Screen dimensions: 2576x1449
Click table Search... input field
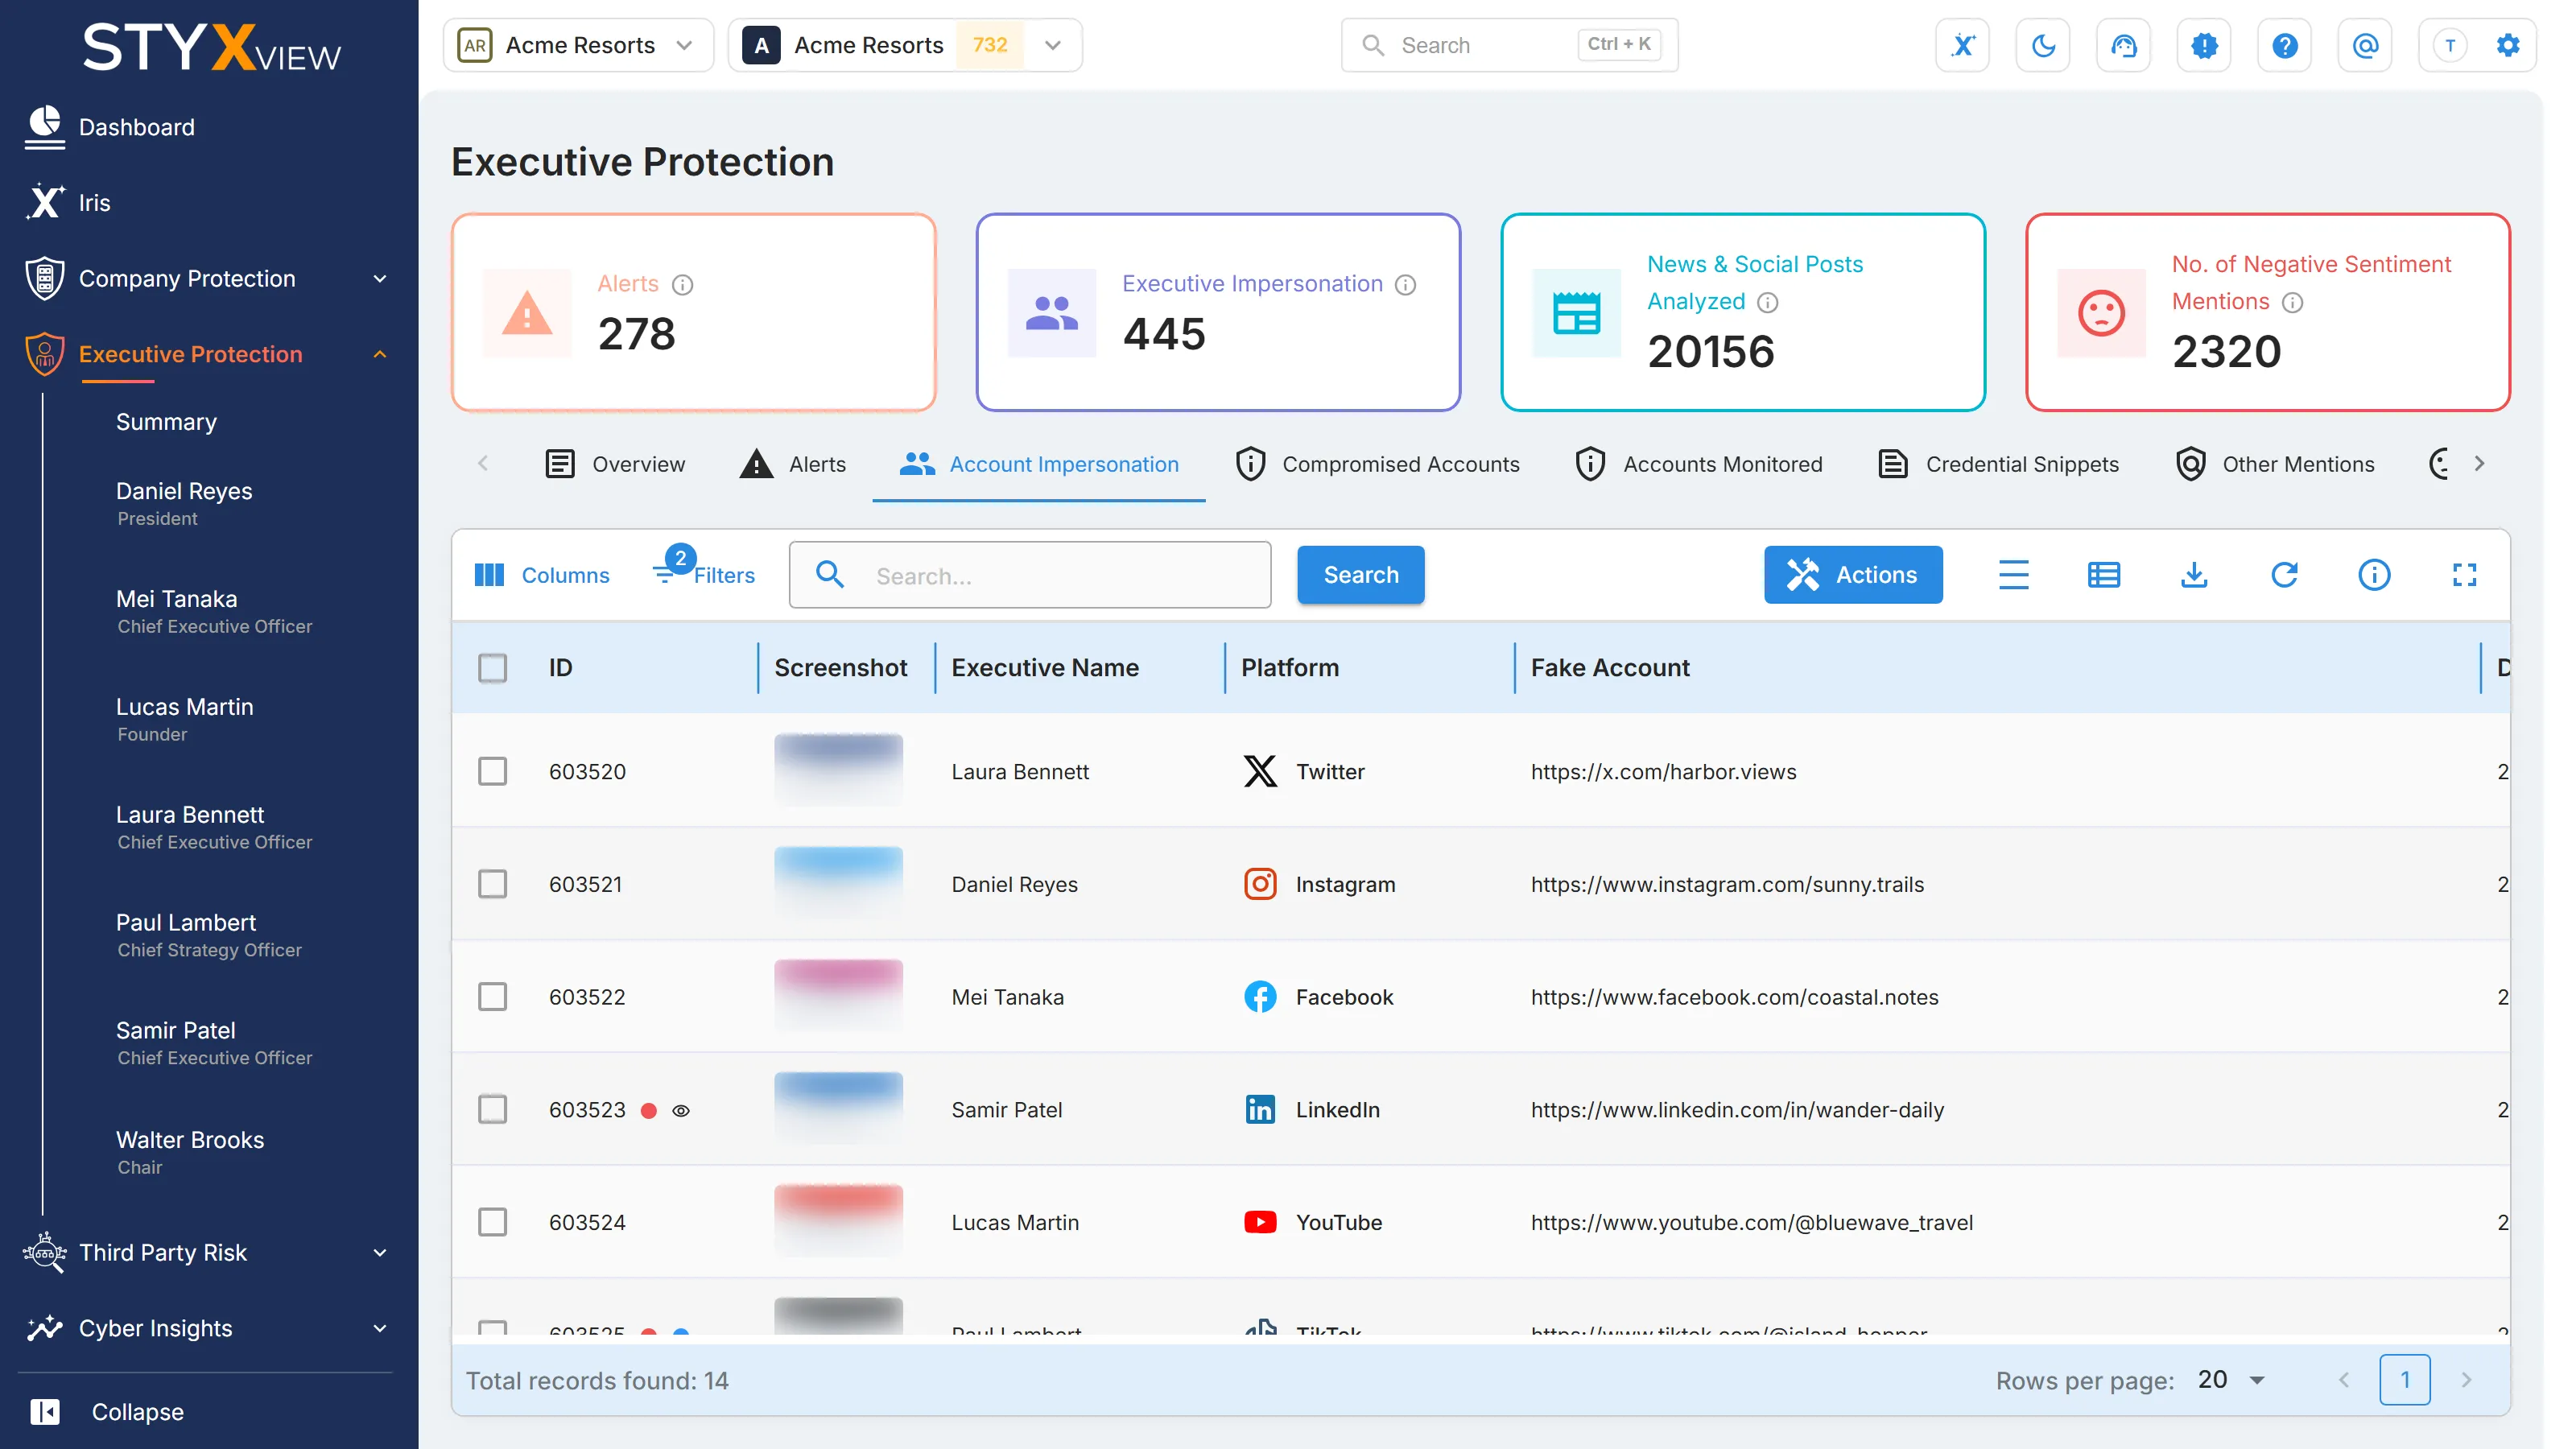pos(1030,575)
